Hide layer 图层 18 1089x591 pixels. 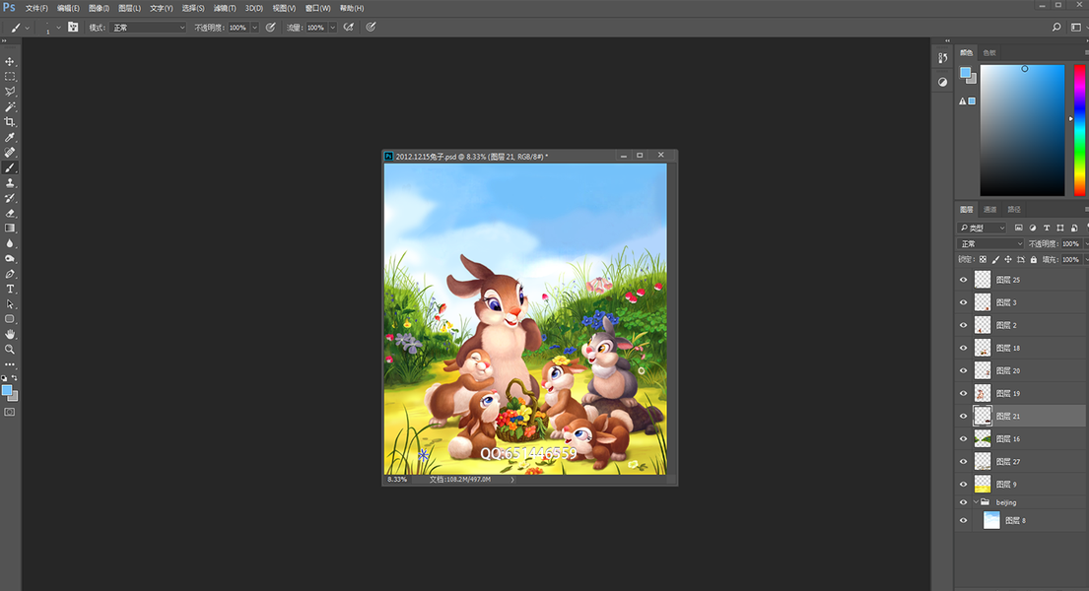(963, 348)
